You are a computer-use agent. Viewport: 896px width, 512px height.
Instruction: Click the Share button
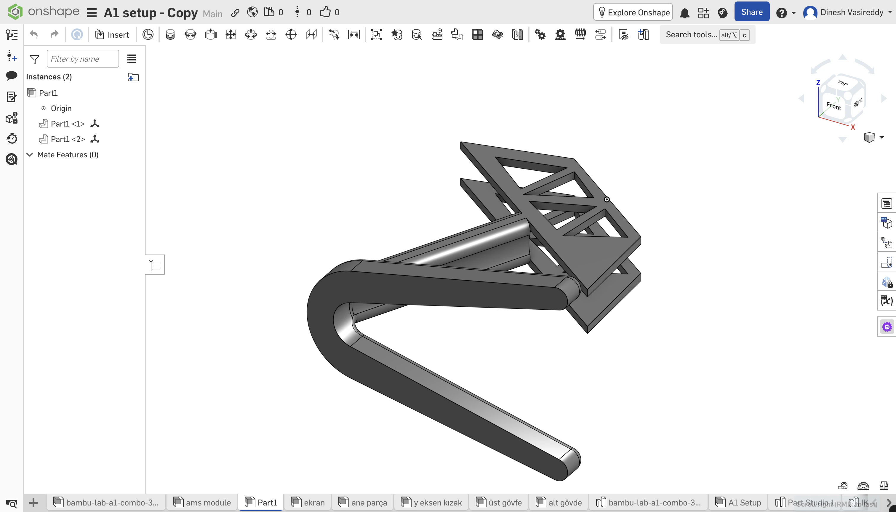click(x=751, y=11)
